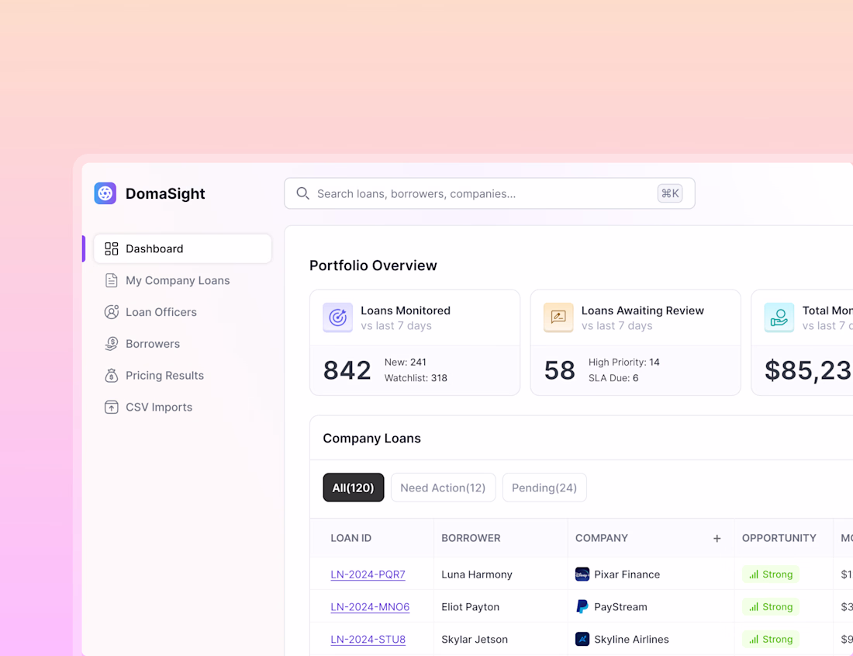Click the 842 loans monitored value
The height and width of the screenshot is (656, 853).
347,370
